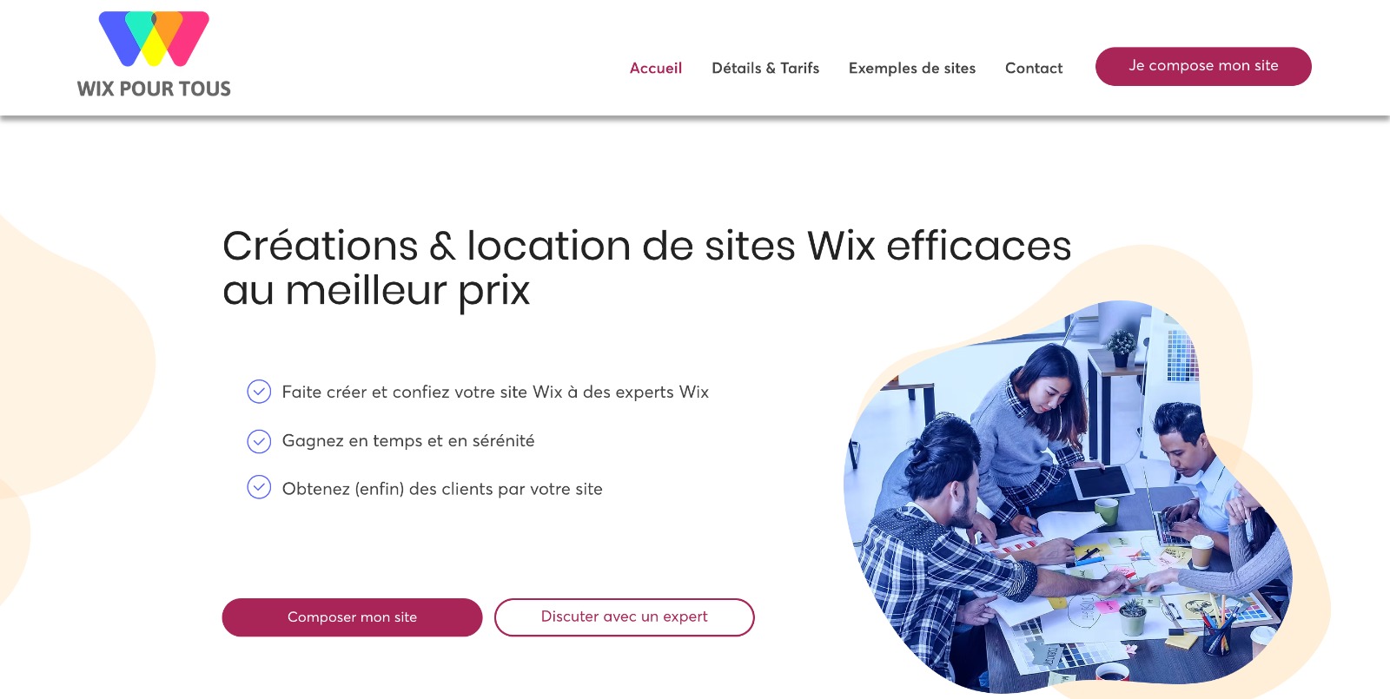The height and width of the screenshot is (699, 1390).
Task: Click Discuter avec un expert button
Action: 624,617
